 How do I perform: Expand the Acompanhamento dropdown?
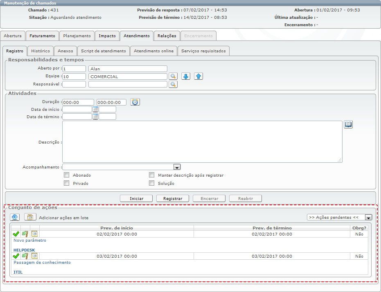click(177, 167)
